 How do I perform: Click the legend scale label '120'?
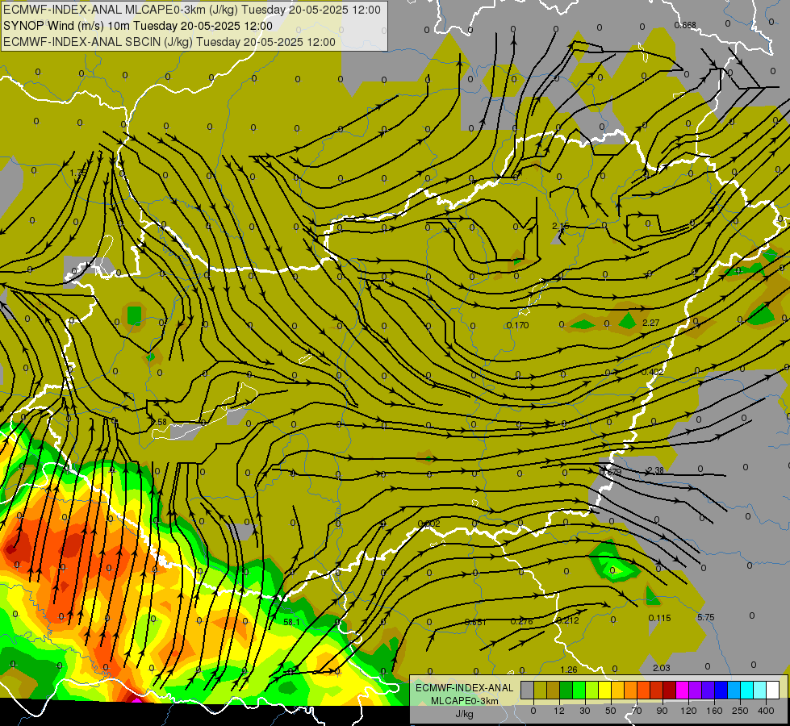tap(688, 711)
